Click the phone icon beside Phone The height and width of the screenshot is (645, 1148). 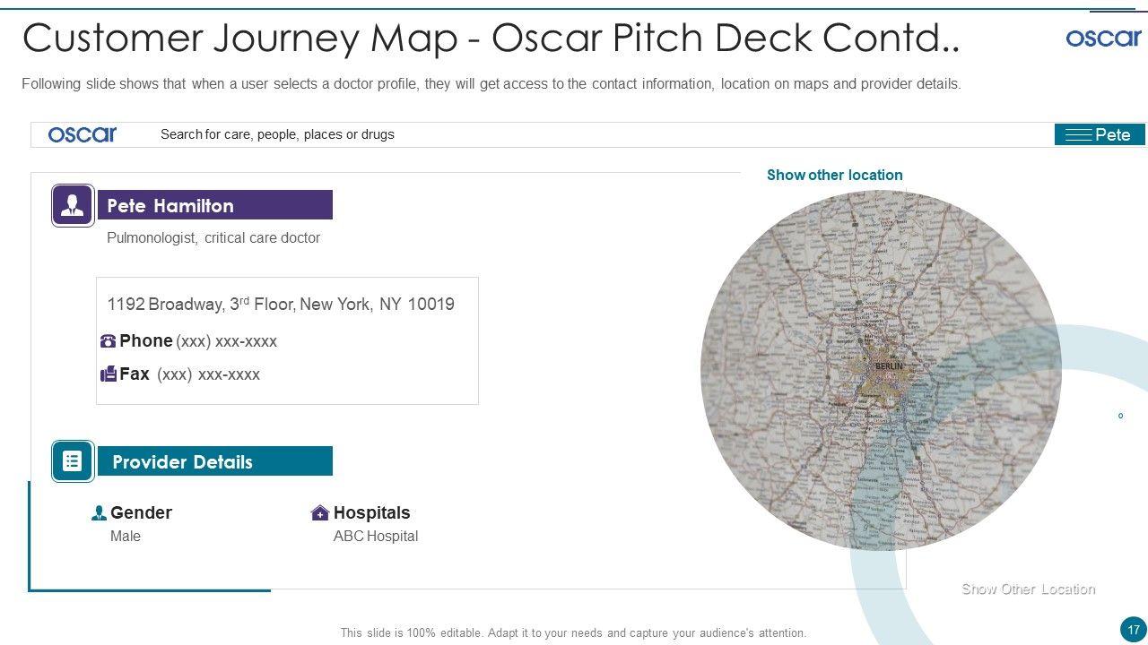coord(109,341)
